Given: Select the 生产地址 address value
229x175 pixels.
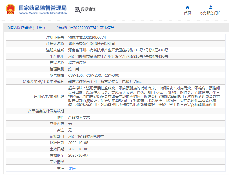Looking at the screenshot, I should (118, 56).
